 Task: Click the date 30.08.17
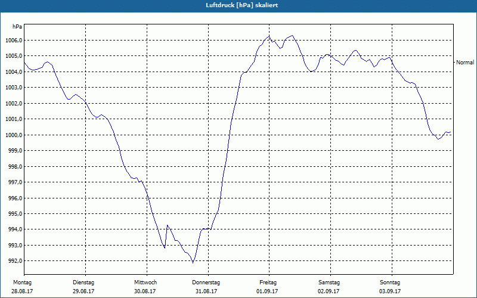[145, 291]
